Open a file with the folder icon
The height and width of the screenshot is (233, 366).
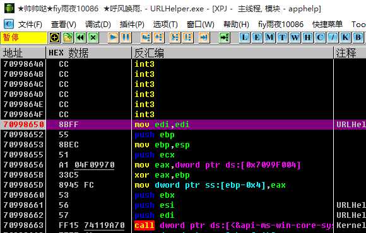[68, 38]
